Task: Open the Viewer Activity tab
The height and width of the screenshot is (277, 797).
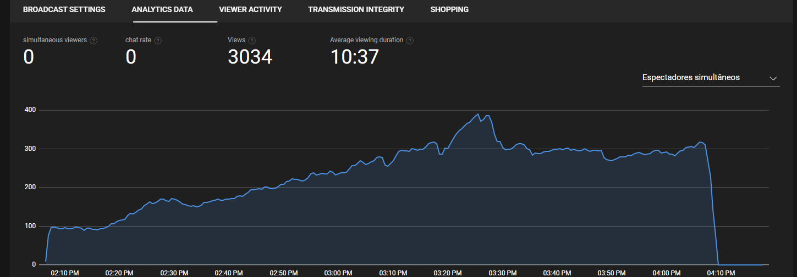Action: pyautogui.click(x=250, y=10)
